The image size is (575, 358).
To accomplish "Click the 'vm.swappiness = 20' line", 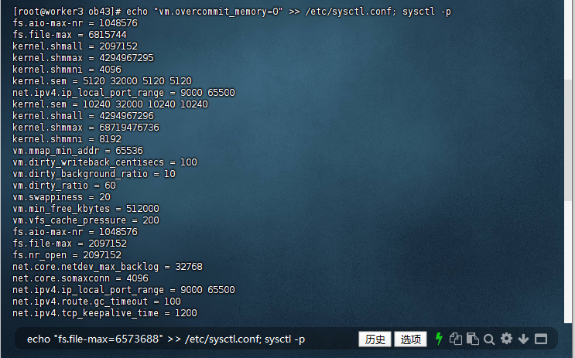I will [x=62, y=197].
